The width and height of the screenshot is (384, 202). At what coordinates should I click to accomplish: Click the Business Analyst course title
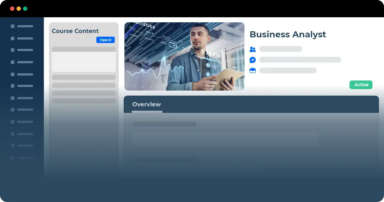coord(287,35)
